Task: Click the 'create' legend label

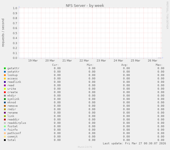Action: tap(13, 92)
